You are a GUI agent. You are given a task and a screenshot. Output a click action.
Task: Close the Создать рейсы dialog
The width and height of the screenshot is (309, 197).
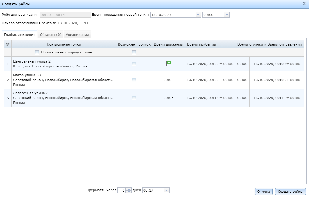tap(304, 3)
